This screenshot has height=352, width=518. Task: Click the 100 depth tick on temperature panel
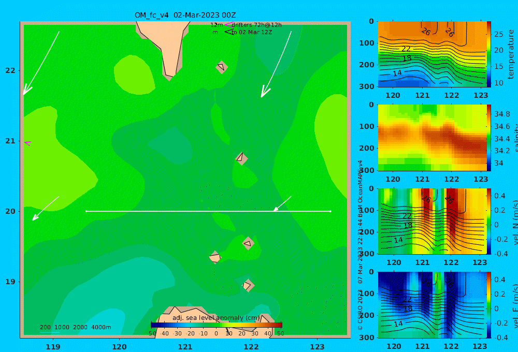(x=367, y=43)
